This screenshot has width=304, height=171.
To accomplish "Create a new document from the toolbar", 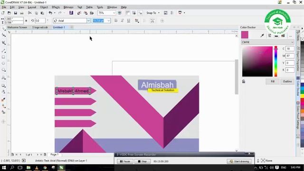I will 3,13.
